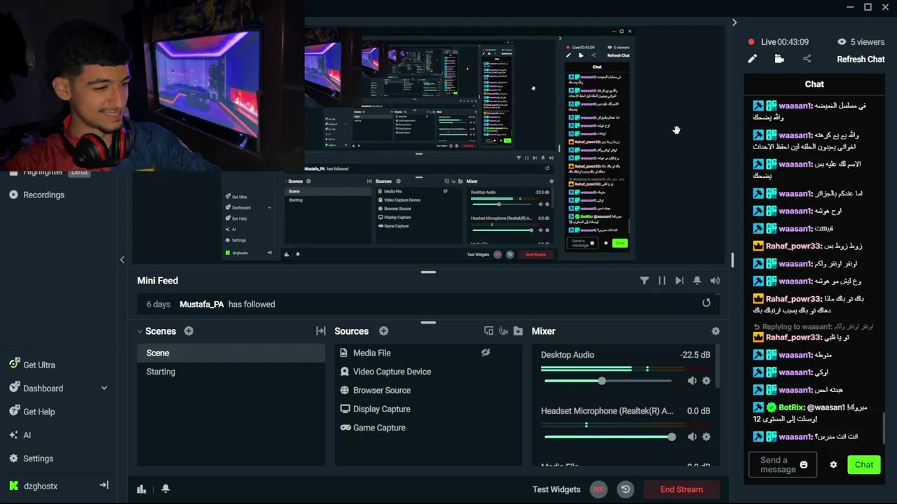This screenshot has width=897, height=504.
Task: Pause the Mini Feed alert queue
Action: point(662,281)
